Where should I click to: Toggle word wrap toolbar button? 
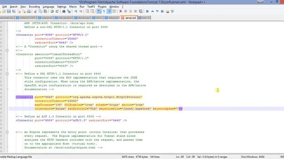[x=99, y=11]
